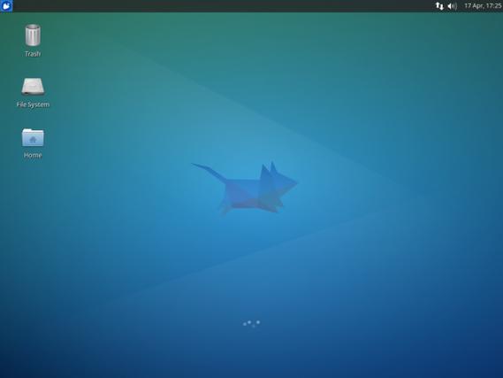503x378 pixels.
Task: Click the "File System" label text
Action: (33, 104)
